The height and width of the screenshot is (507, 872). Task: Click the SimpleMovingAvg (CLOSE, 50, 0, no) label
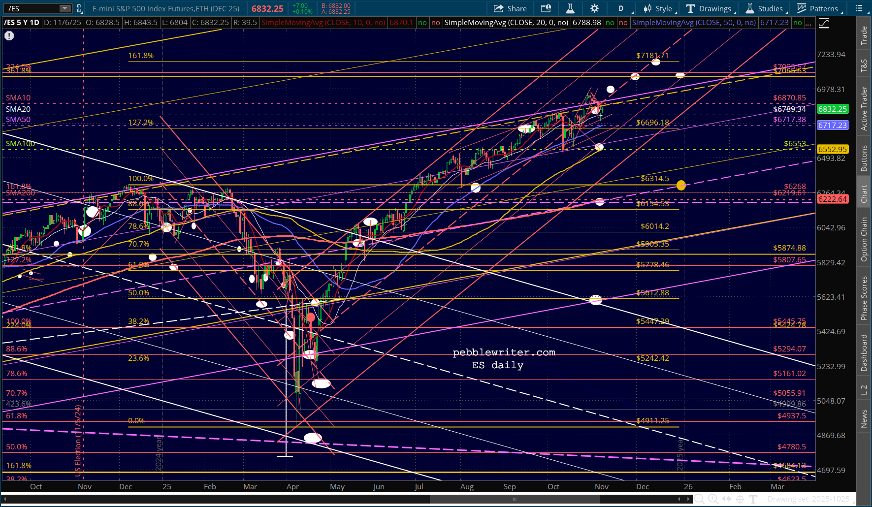click(x=694, y=23)
